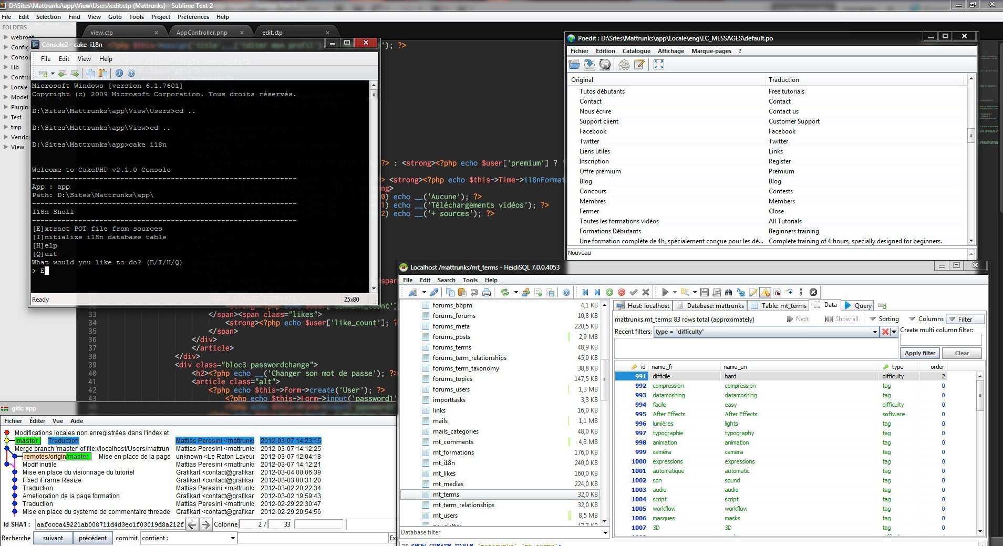Click Poedit's update catalog from sources icon
Viewport: 1003px width, 546px height.
click(x=605, y=64)
